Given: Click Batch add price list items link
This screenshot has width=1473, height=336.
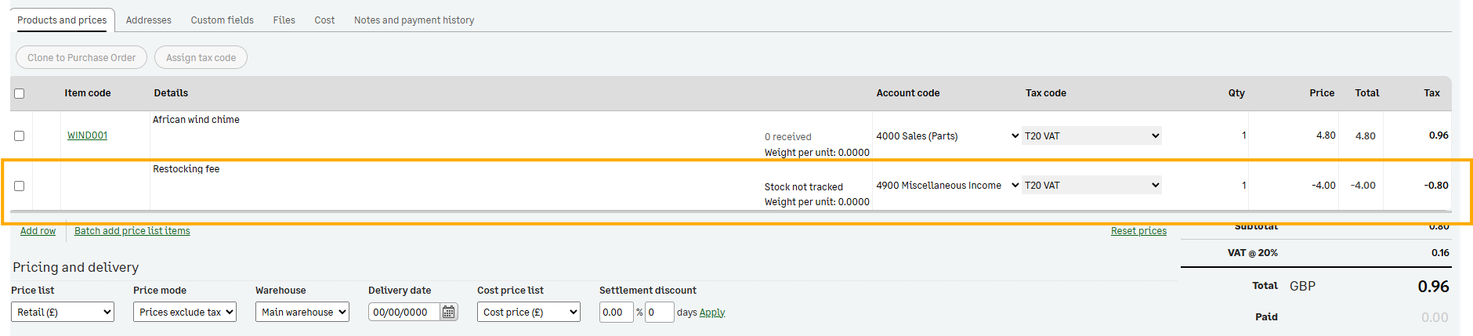Looking at the screenshot, I should point(132,231).
